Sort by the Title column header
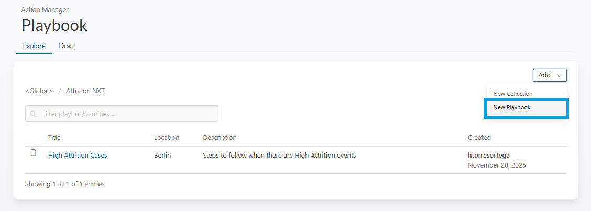The height and width of the screenshot is (211, 591). pos(54,137)
